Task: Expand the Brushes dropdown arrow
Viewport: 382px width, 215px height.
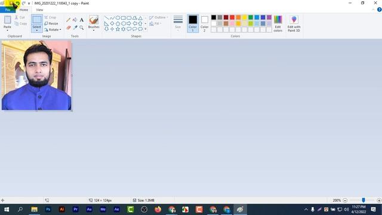Action: tap(94, 30)
